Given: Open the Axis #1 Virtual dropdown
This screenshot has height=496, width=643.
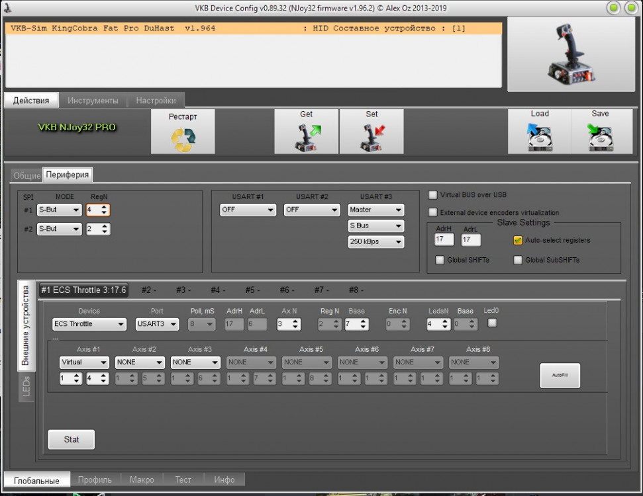Looking at the screenshot, I should click(84, 362).
